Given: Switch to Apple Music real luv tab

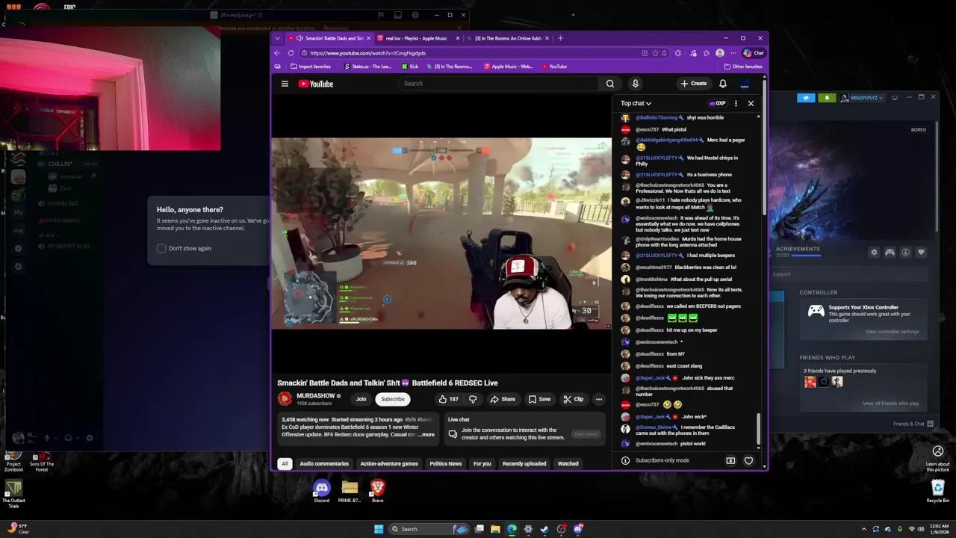Looking at the screenshot, I should (418, 38).
